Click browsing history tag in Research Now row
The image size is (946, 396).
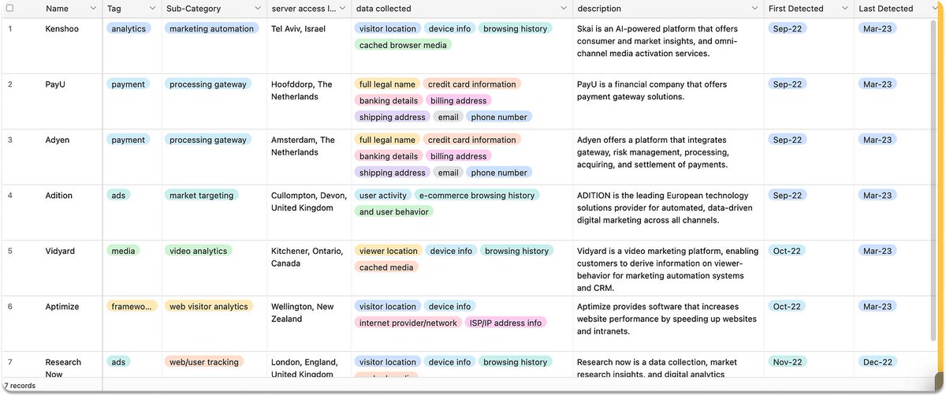coord(516,362)
